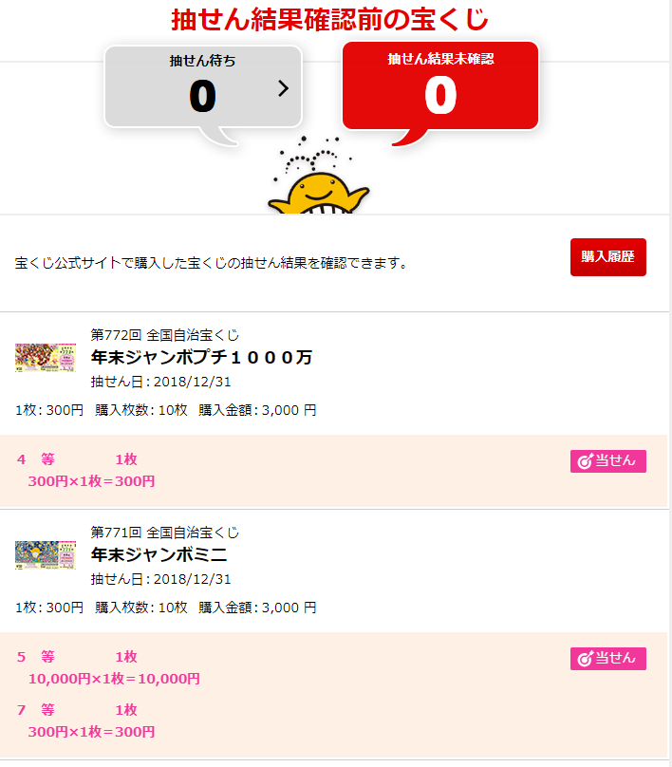This screenshot has width=672, height=767.
Task: Click the 年末ジャンボミニ title
Action: click(159, 554)
